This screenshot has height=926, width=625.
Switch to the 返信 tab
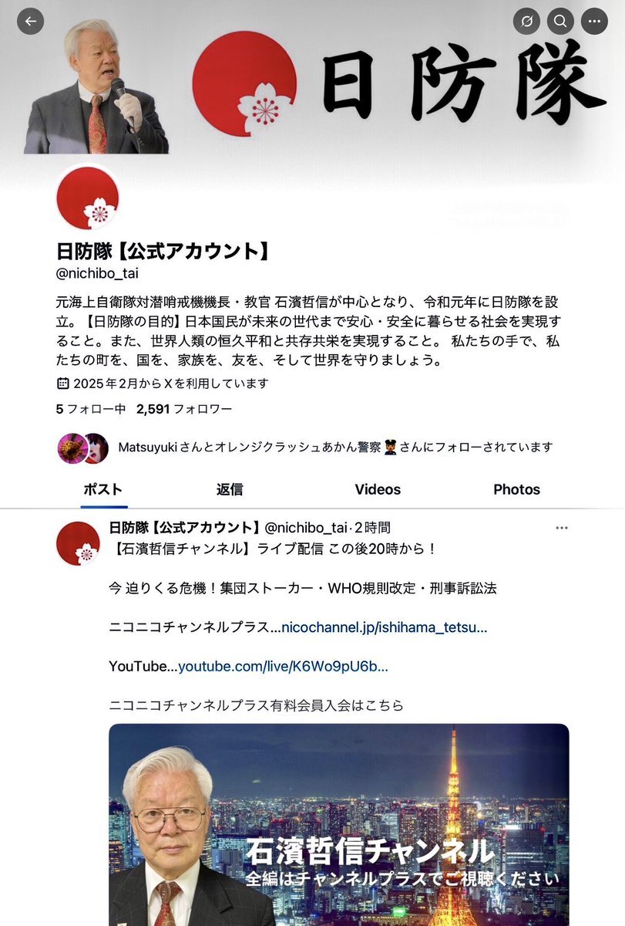tap(230, 489)
